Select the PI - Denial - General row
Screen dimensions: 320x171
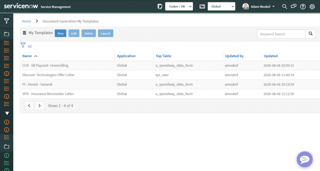pyautogui.click(x=170, y=84)
